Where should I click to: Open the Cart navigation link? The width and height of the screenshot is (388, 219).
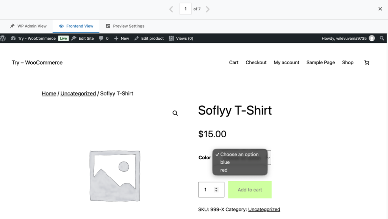coord(233,62)
